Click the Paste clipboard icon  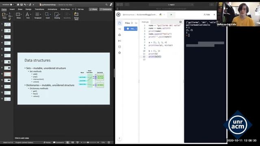[x=4, y=15]
